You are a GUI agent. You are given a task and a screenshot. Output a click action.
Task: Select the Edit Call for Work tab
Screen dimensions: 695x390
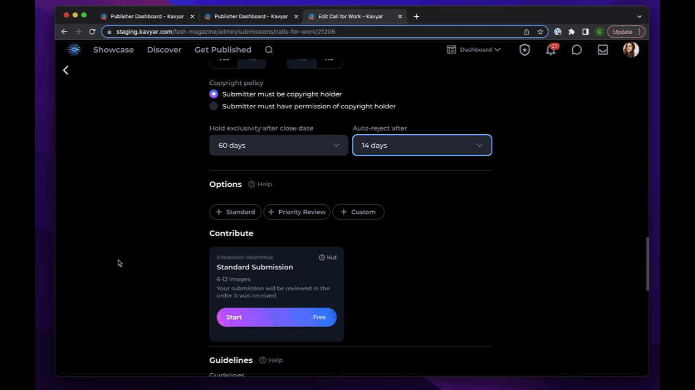coord(355,16)
